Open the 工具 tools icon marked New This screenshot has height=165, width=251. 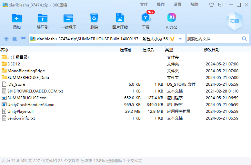point(146,18)
